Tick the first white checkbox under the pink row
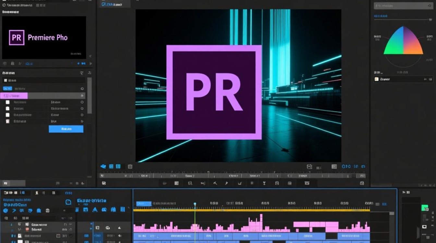 (x=8, y=102)
